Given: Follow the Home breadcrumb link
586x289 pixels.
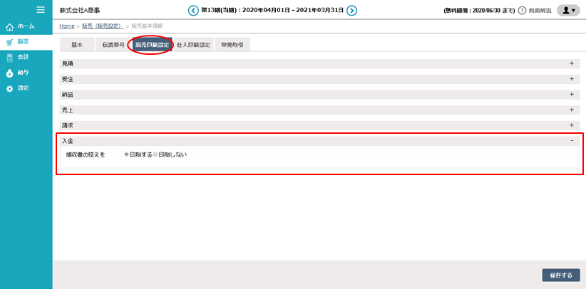Looking at the screenshot, I should click(68, 26).
